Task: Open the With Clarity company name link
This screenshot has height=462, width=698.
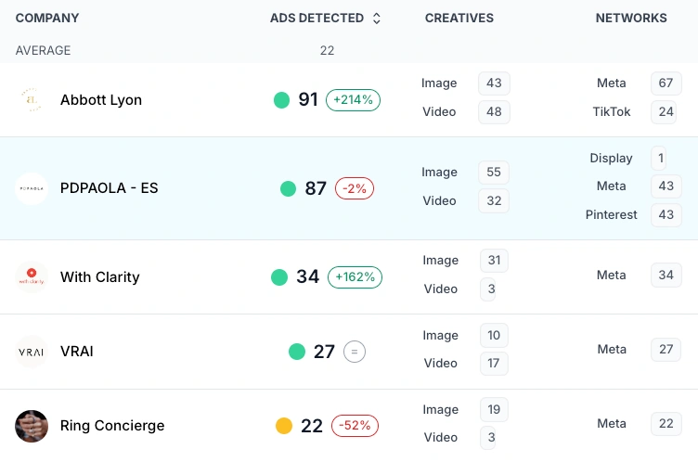Action: (x=99, y=276)
